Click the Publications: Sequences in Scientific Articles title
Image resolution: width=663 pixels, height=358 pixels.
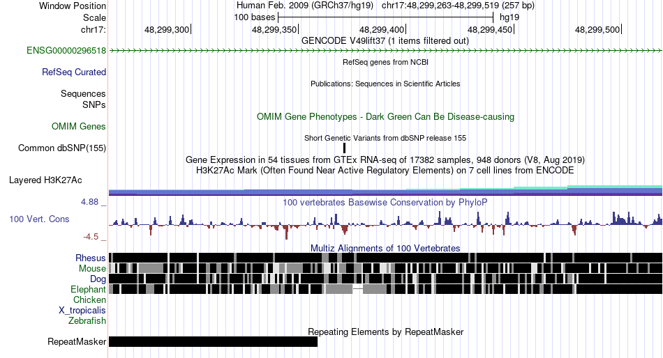coord(385,84)
